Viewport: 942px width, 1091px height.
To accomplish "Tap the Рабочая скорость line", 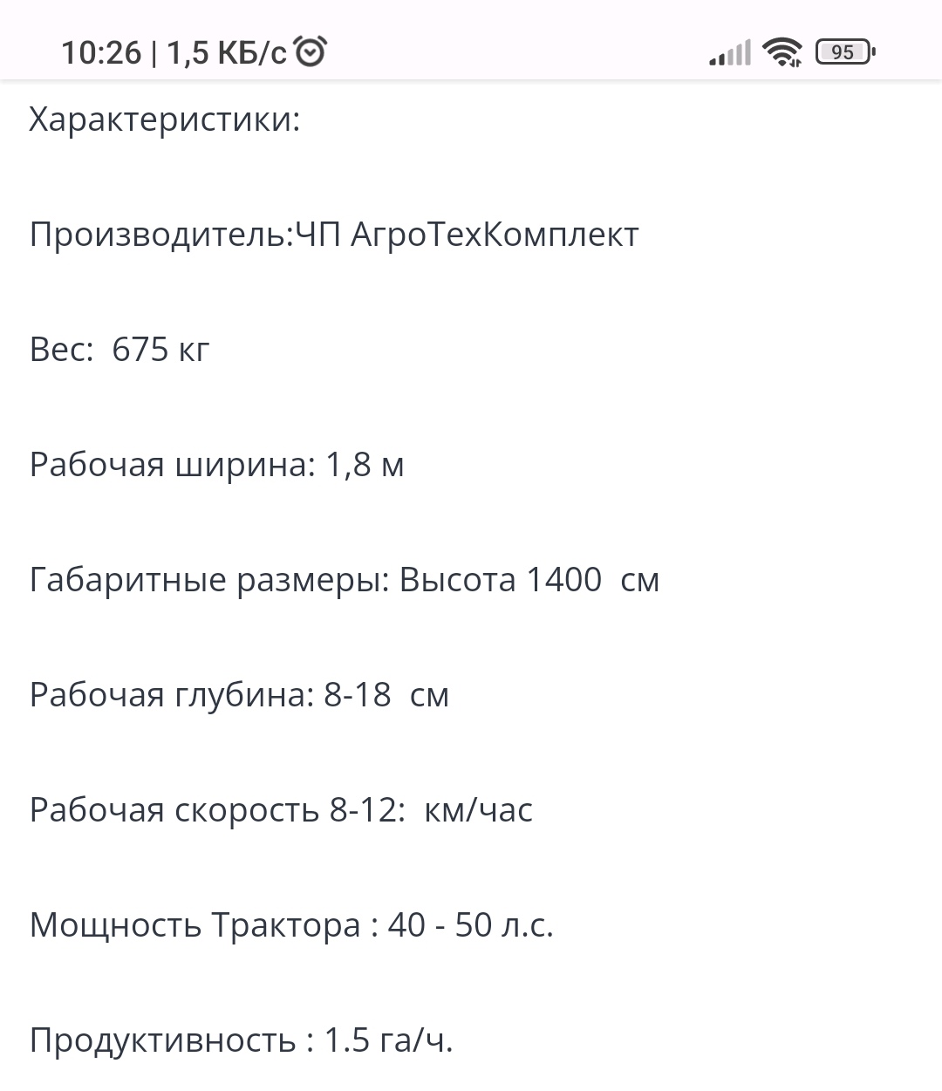I will (x=281, y=810).
